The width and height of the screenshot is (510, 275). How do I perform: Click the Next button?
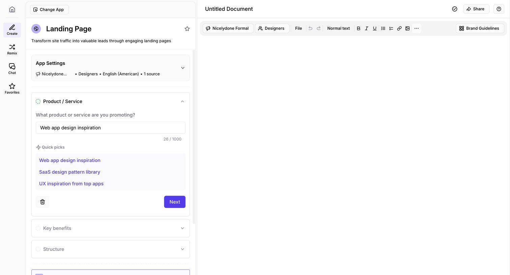point(175,202)
